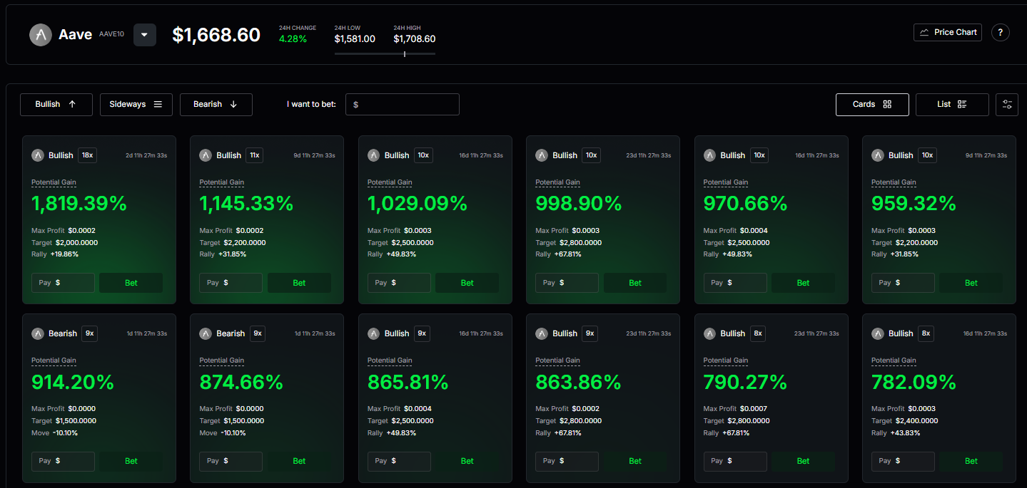
Task: Click the Aave icon on the 1,819.39% card
Action: point(38,155)
